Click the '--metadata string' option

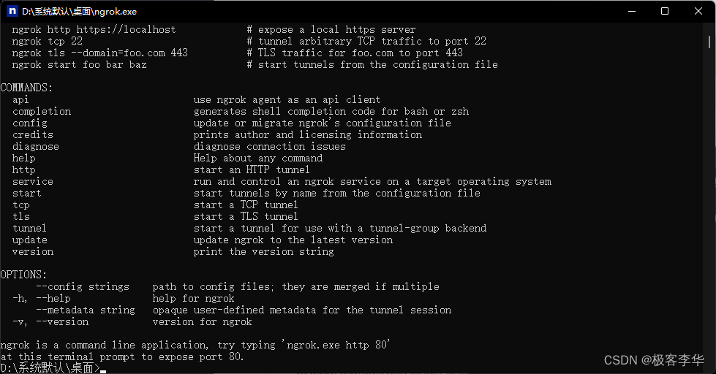tap(86, 310)
